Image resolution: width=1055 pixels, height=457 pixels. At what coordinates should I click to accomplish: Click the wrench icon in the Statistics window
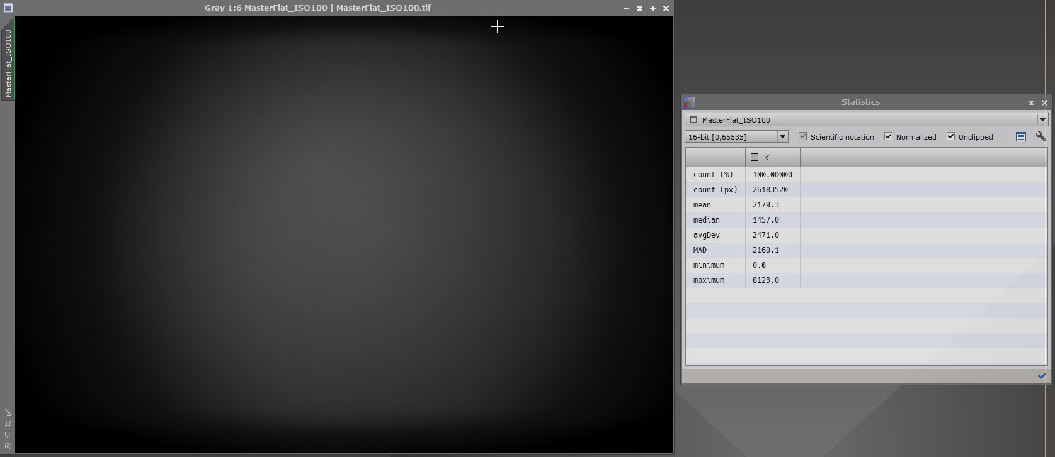pos(1041,136)
